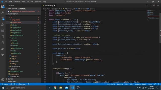The image size is (161, 90).
Task: Open package.json in the file tree
Action: 15,74
